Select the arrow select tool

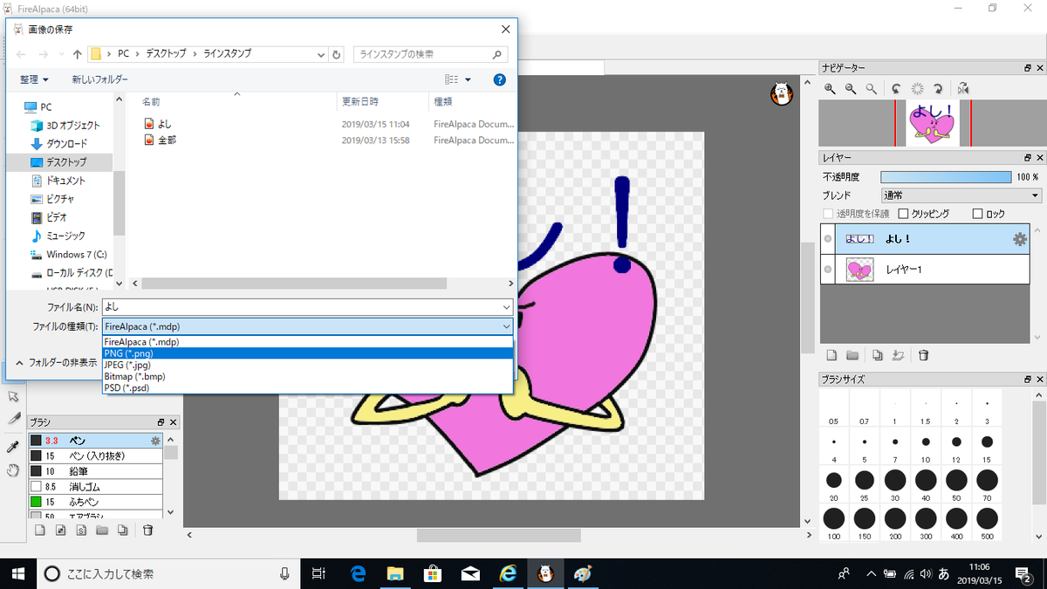tap(13, 396)
